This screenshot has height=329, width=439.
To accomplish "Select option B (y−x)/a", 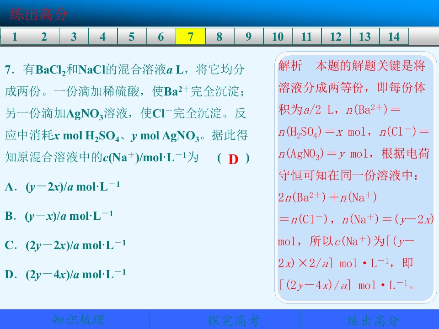I will point(59,216).
